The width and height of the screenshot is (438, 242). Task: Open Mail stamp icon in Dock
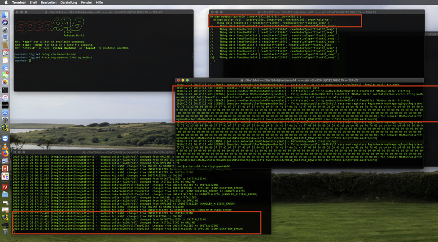point(5,37)
